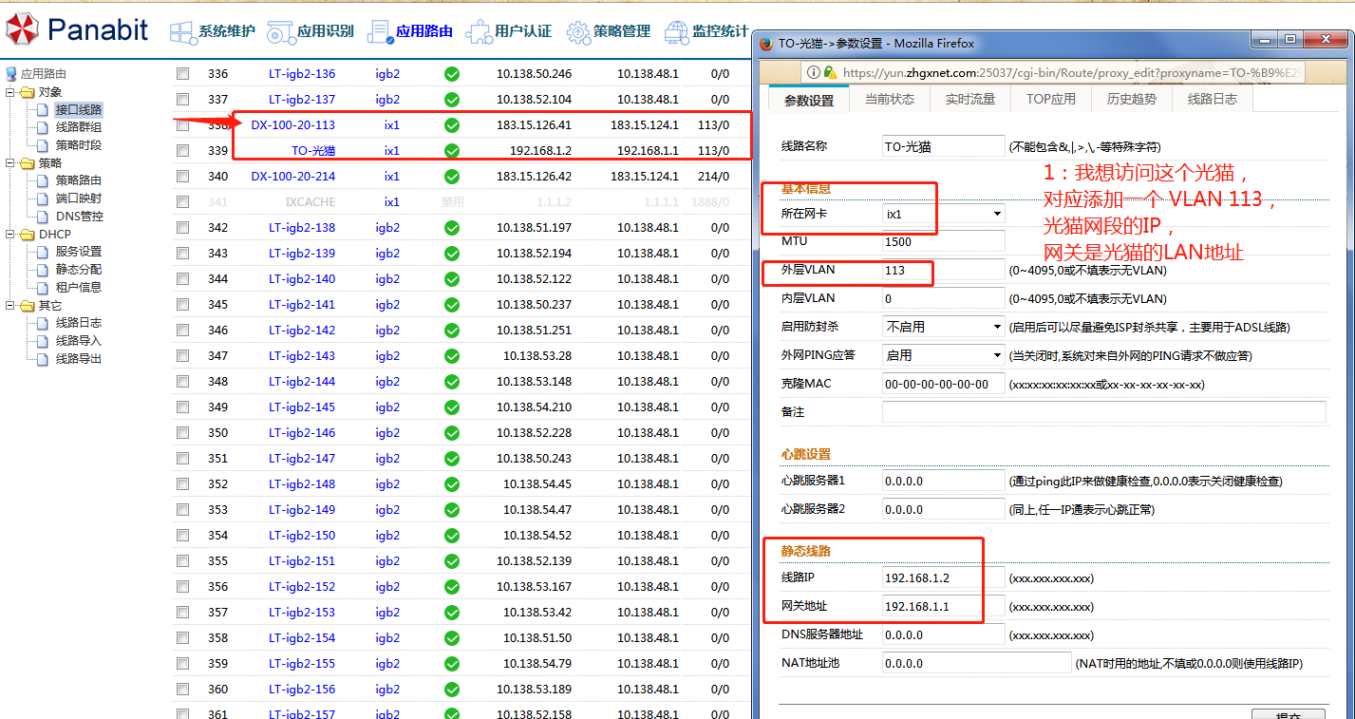1355x719 pixels.
Task: Click Firefox icon in popup title bar
Action: point(765,43)
